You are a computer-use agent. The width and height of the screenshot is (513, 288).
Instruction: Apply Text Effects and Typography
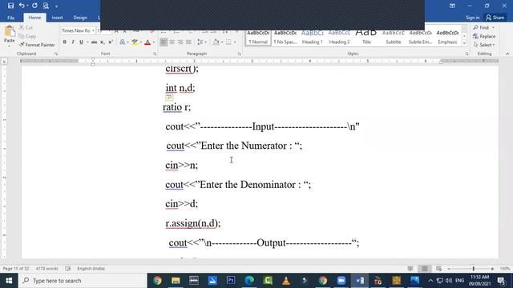coord(123,42)
